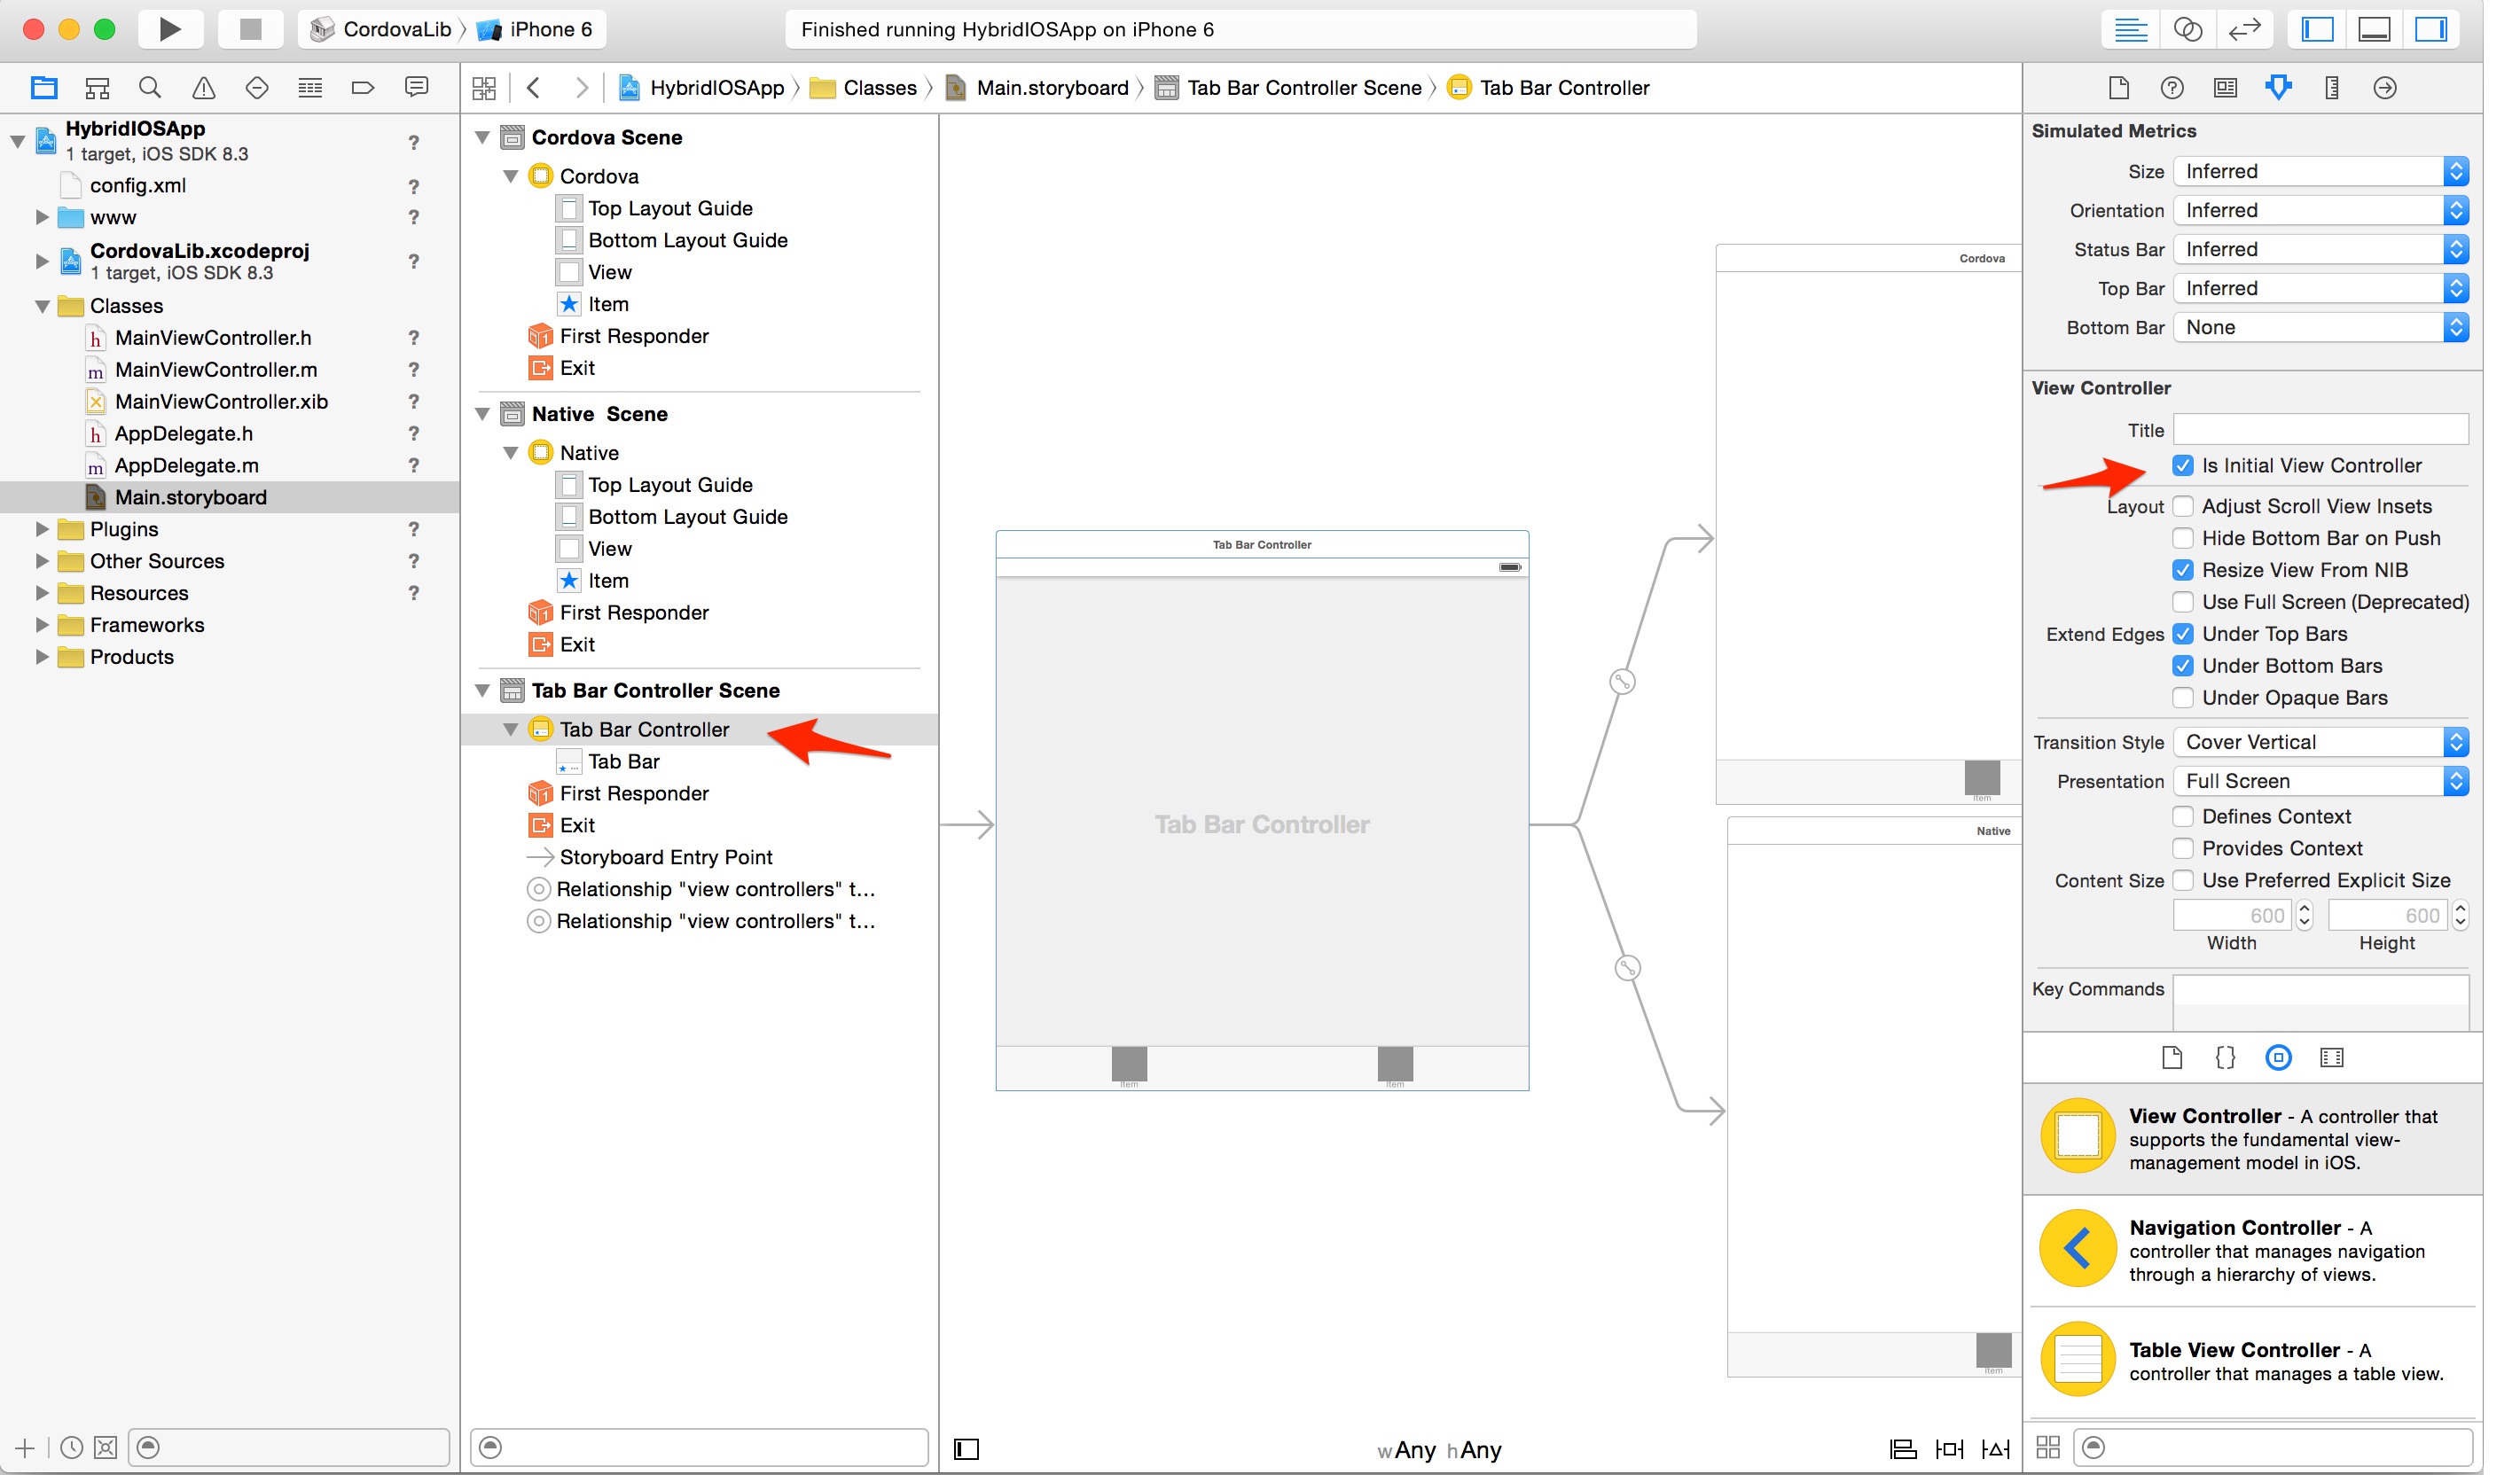Open the Quick Help inspector

[2171, 88]
